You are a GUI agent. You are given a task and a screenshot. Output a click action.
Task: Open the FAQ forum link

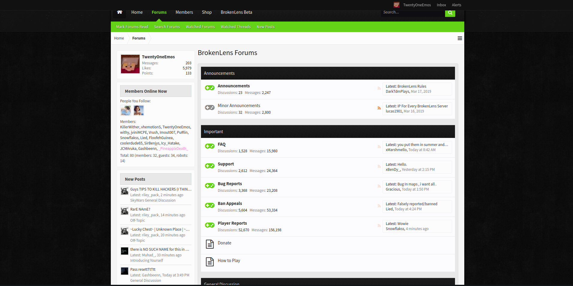222,144
